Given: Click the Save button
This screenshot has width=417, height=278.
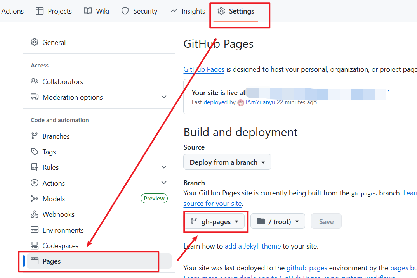Looking at the screenshot, I should [326, 222].
